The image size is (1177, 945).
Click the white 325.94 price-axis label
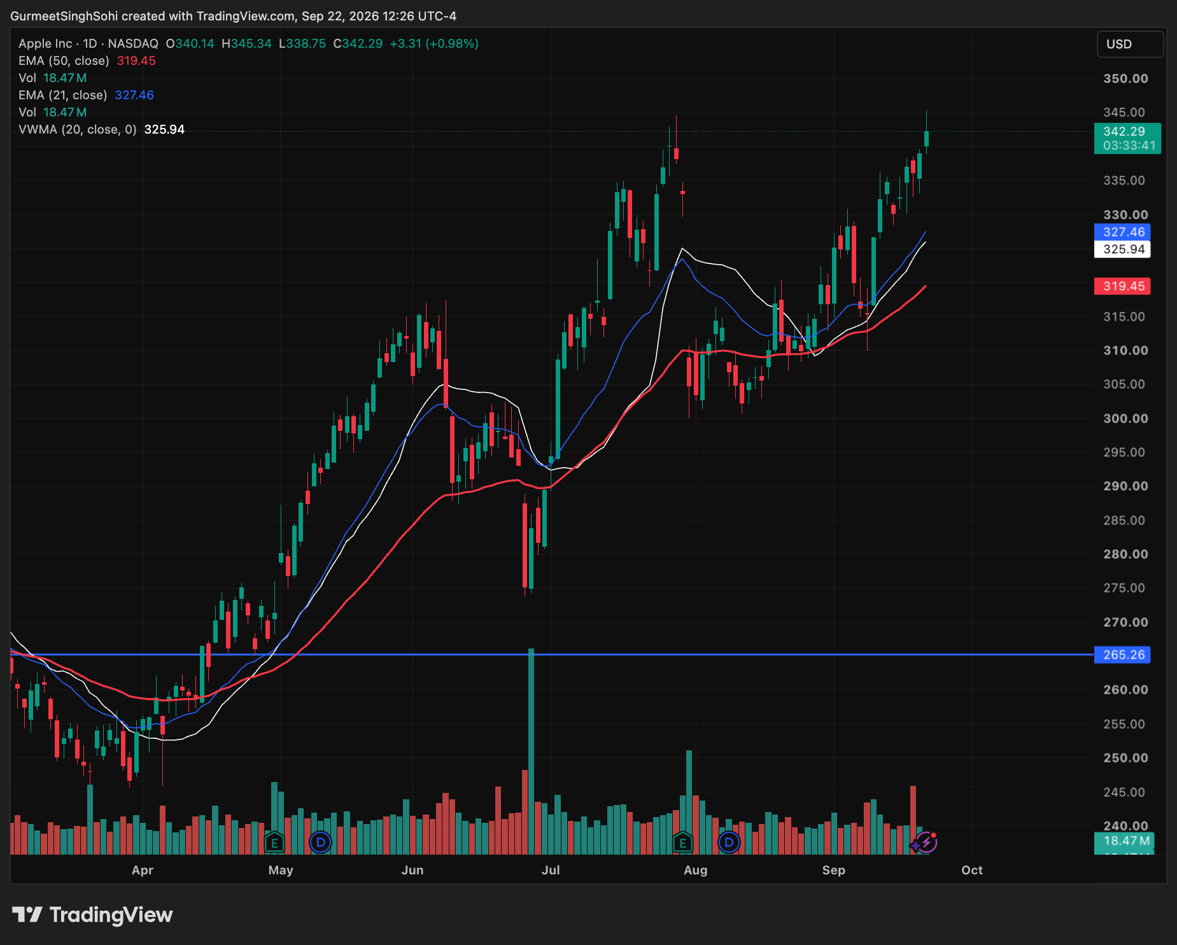point(1124,249)
